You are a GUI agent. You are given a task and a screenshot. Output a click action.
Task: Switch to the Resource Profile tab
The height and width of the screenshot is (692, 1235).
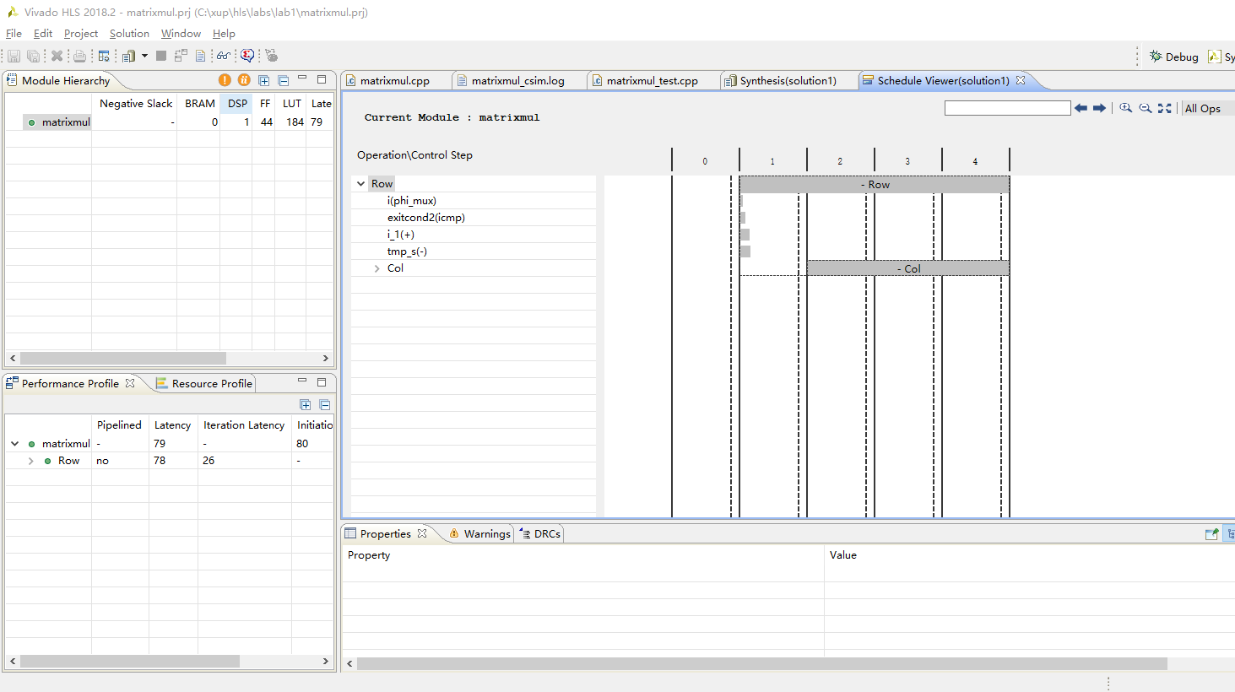coord(204,383)
